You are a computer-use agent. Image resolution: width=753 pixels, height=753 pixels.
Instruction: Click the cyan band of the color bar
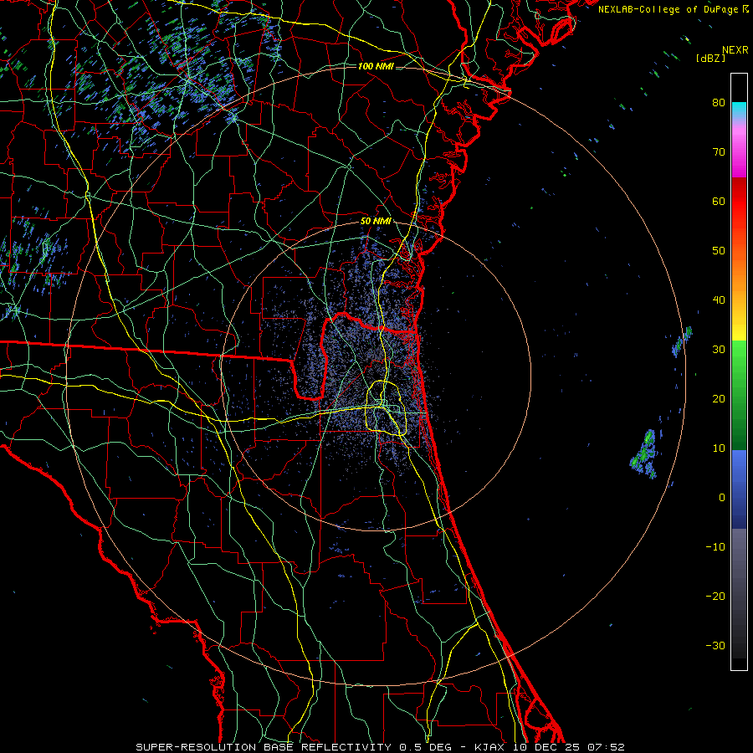point(739,110)
